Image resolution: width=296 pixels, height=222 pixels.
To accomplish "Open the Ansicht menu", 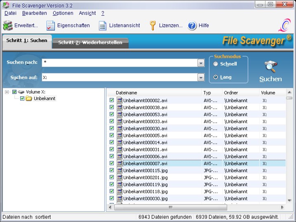I will coord(87,13).
